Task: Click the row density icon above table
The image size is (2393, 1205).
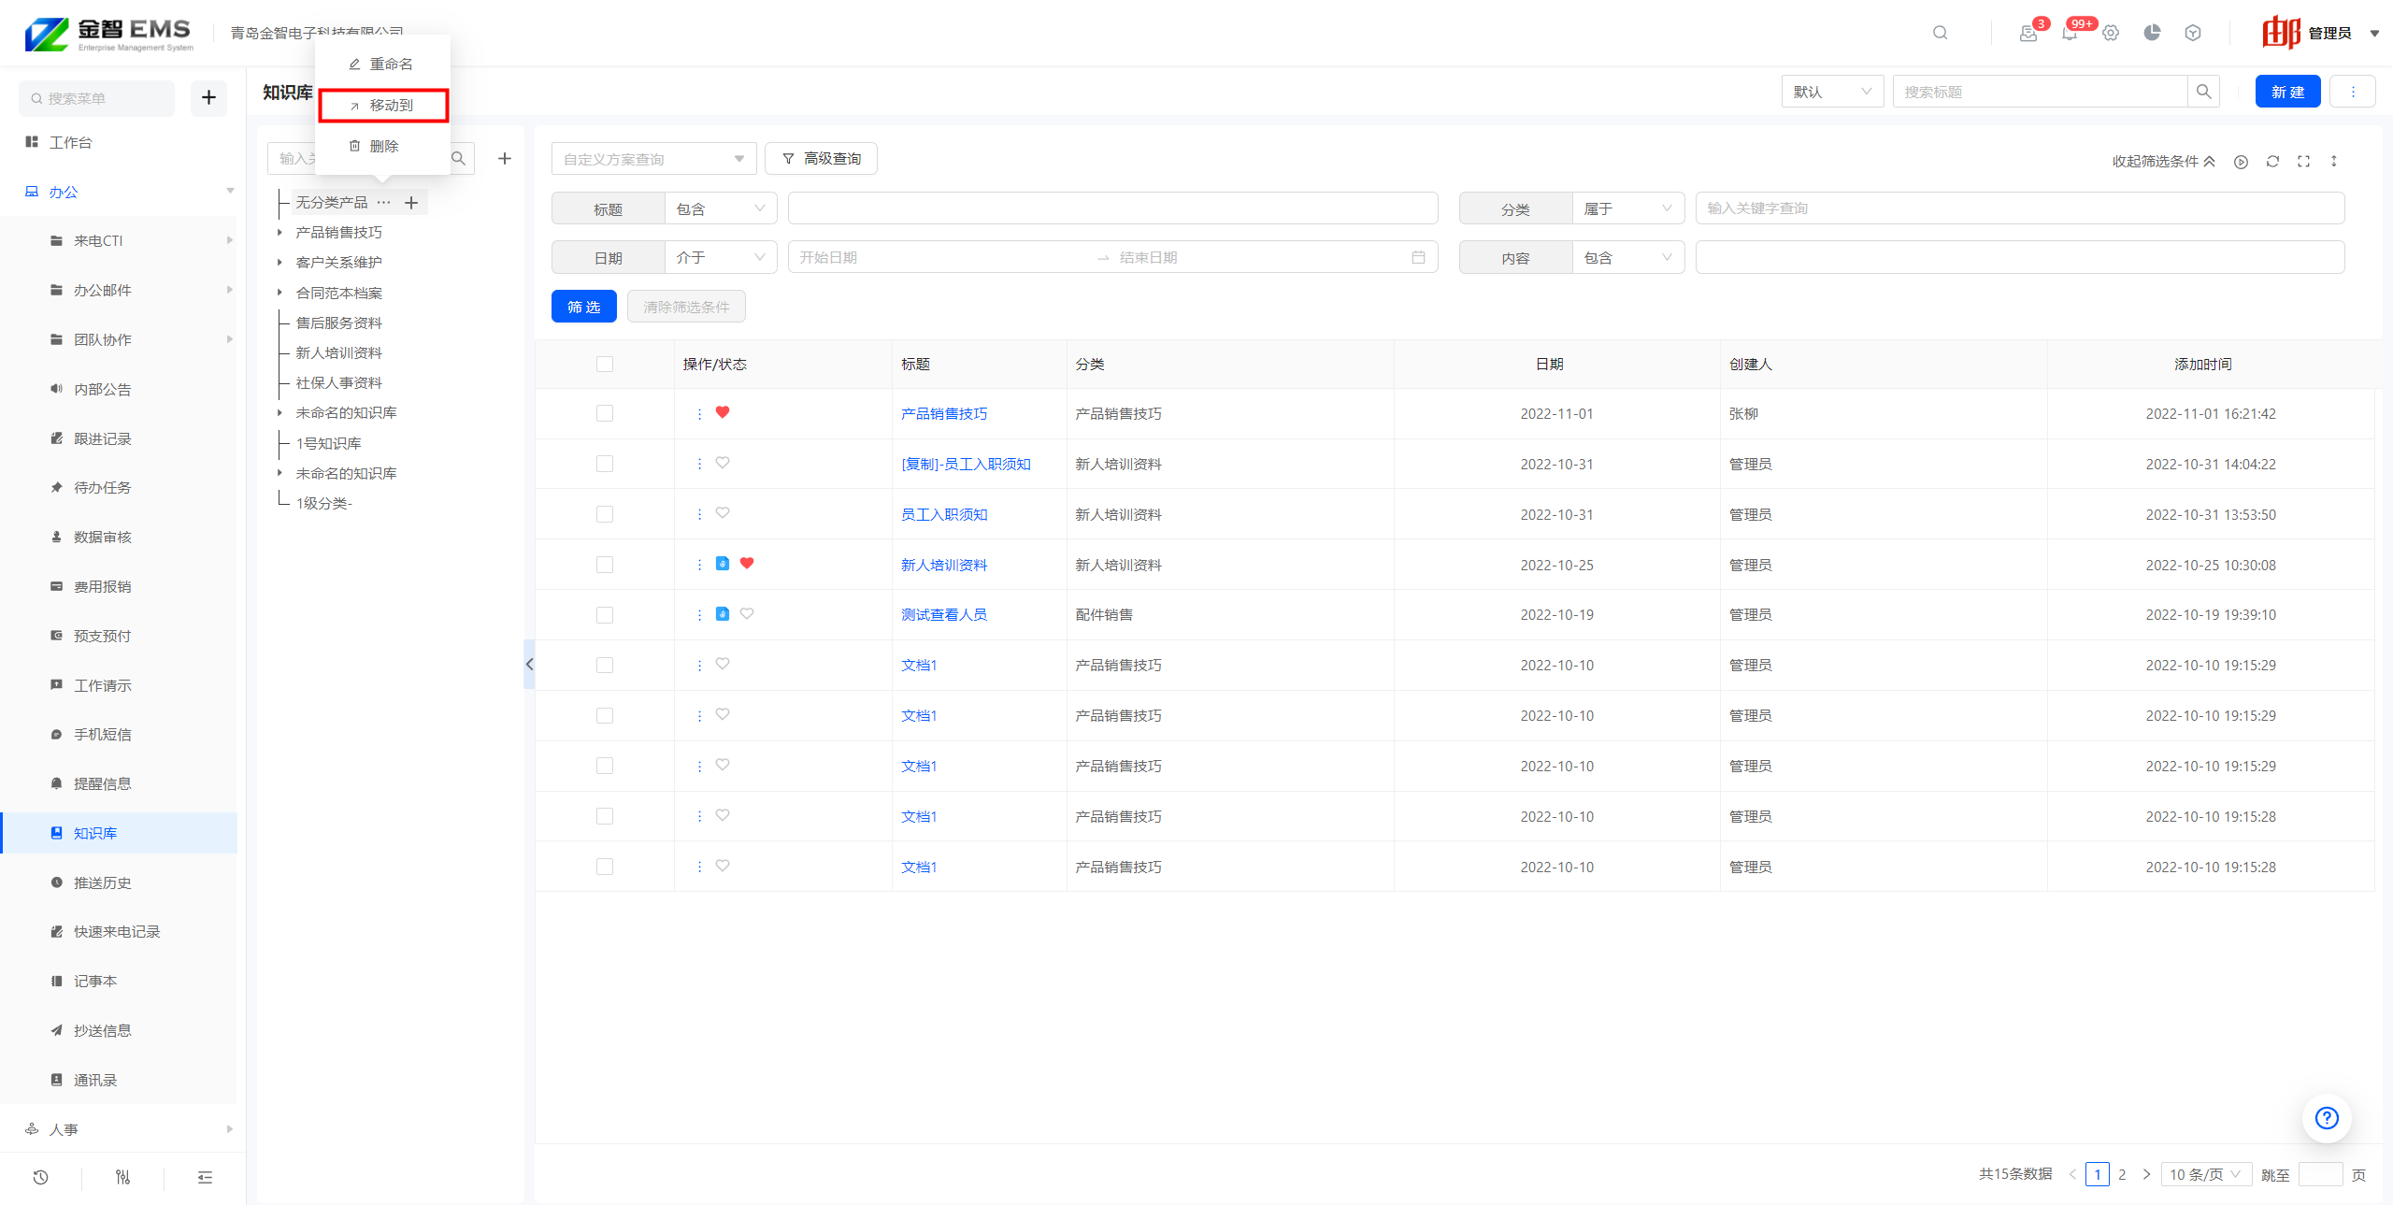Action: coord(2334,162)
